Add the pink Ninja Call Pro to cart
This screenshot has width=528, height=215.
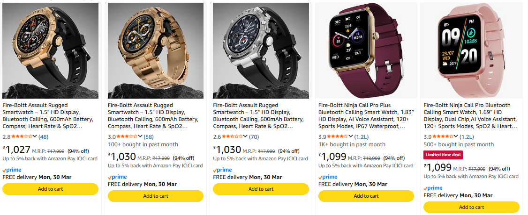(x=471, y=207)
